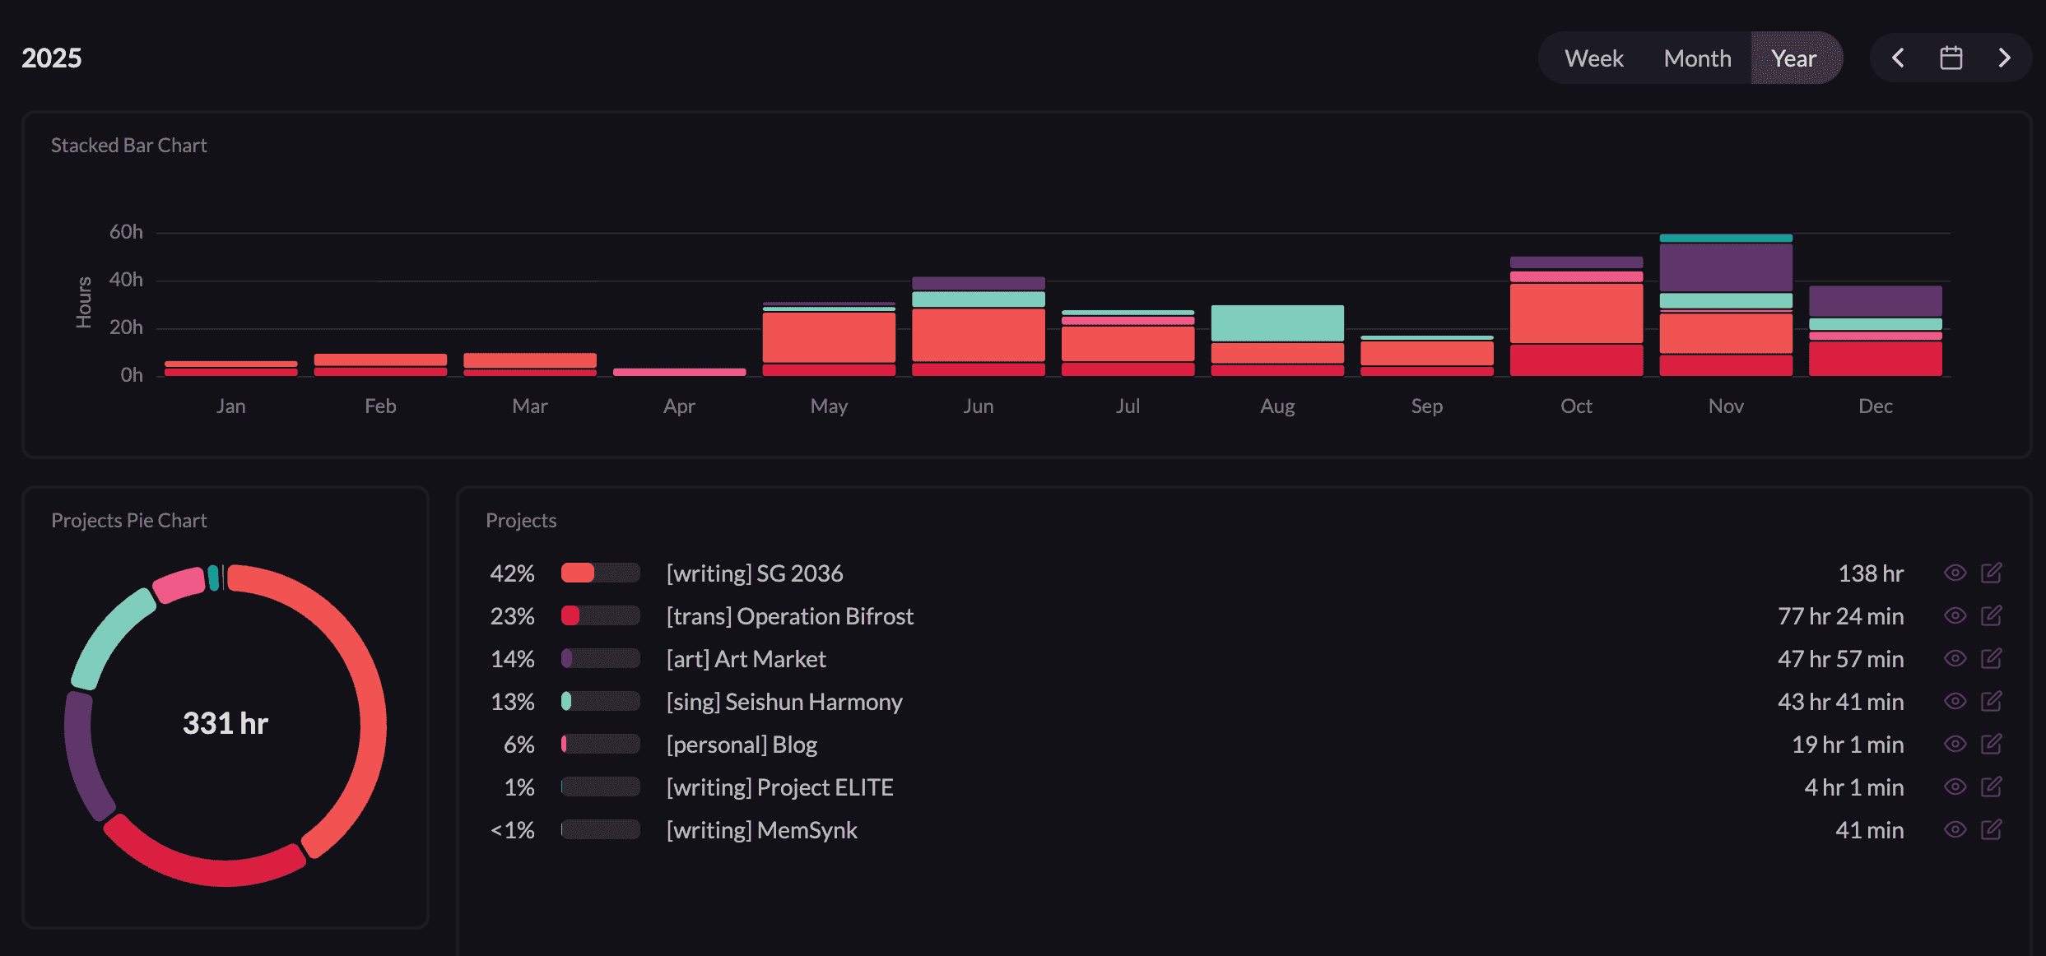The height and width of the screenshot is (956, 2046).
Task: Toggle visibility of [personal] Blog
Action: 1955,744
